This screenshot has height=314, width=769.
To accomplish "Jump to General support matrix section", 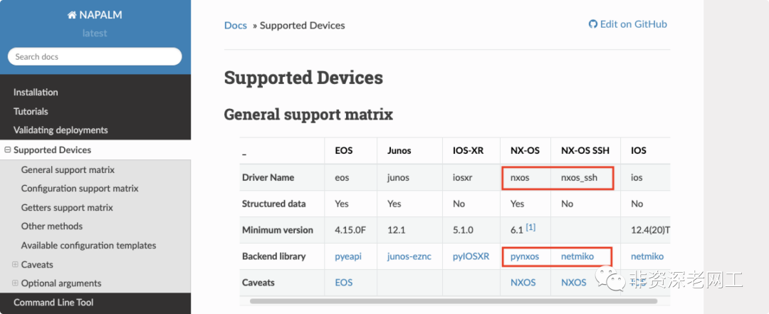I will (68, 170).
